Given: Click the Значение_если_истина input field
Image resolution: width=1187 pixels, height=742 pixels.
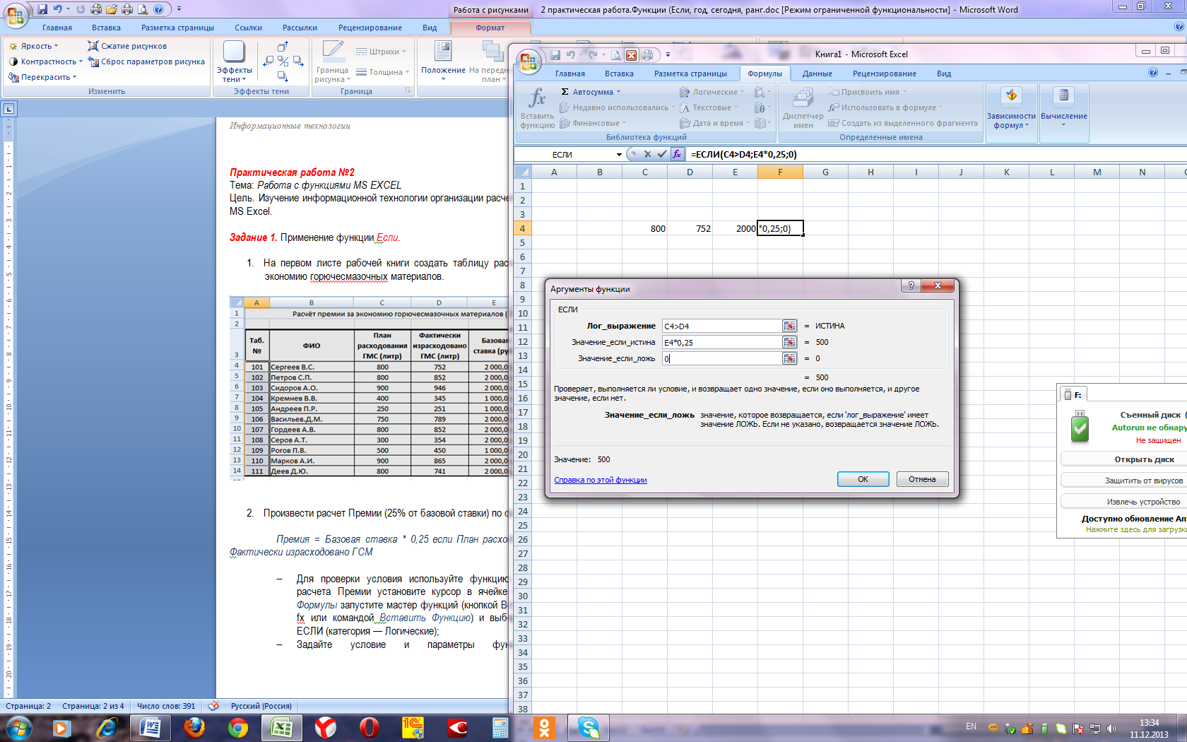Looking at the screenshot, I should point(721,342).
